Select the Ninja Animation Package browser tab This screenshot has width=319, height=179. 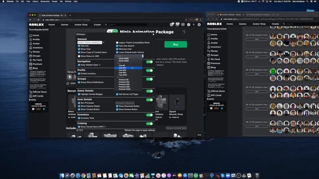point(52,15)
